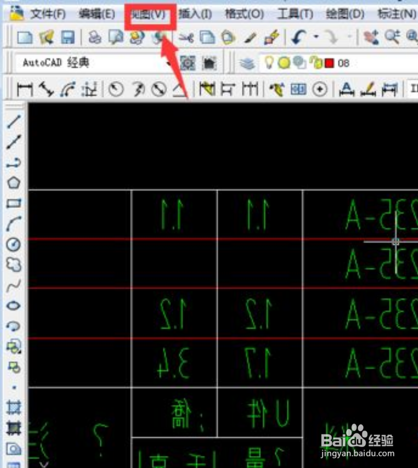Screen dimensions: 418x468
Task: Select the Arc Length dimension tool
Action: (x=68, y=89)
